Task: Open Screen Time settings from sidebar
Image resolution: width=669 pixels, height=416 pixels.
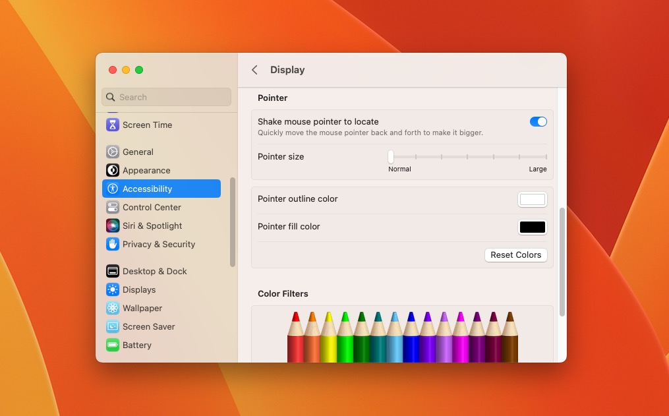Action: 148,125
